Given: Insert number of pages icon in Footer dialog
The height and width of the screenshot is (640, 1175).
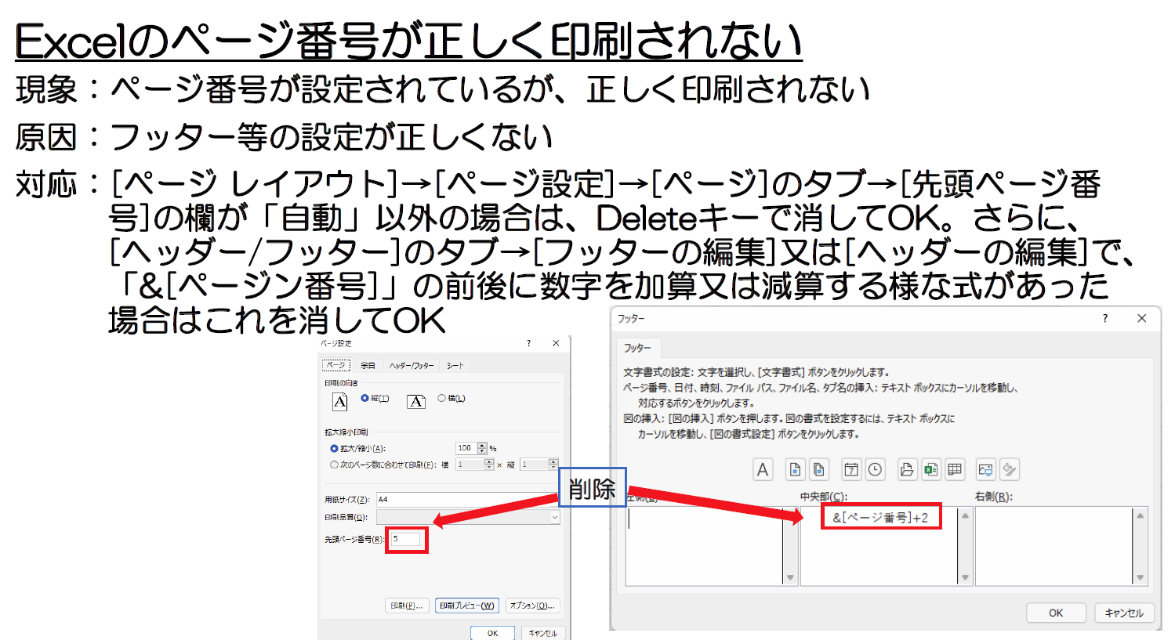Looking at the screenshot, I should (x=818, y=469).
